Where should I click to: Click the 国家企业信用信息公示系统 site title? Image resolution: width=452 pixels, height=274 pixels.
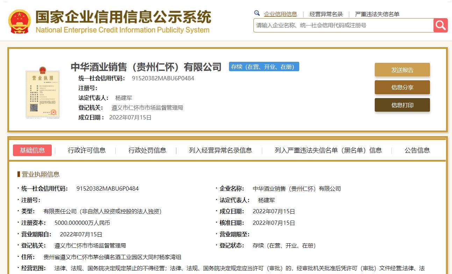pyautogui.click(x=123, y=17)
